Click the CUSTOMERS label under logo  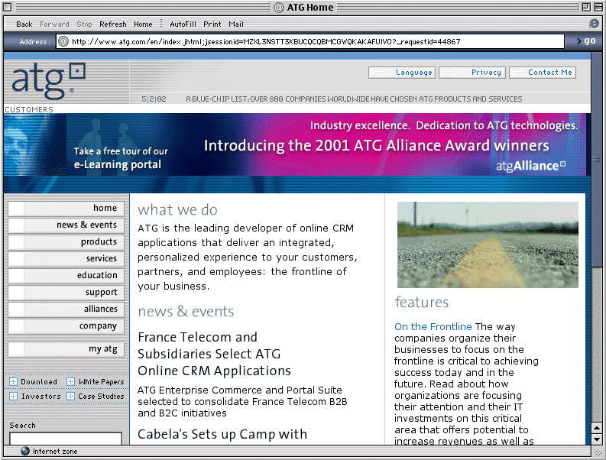click(29, 110)
